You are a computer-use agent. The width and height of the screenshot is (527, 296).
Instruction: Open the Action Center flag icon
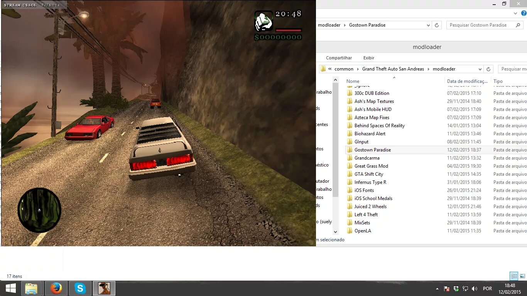coord(447,289)
